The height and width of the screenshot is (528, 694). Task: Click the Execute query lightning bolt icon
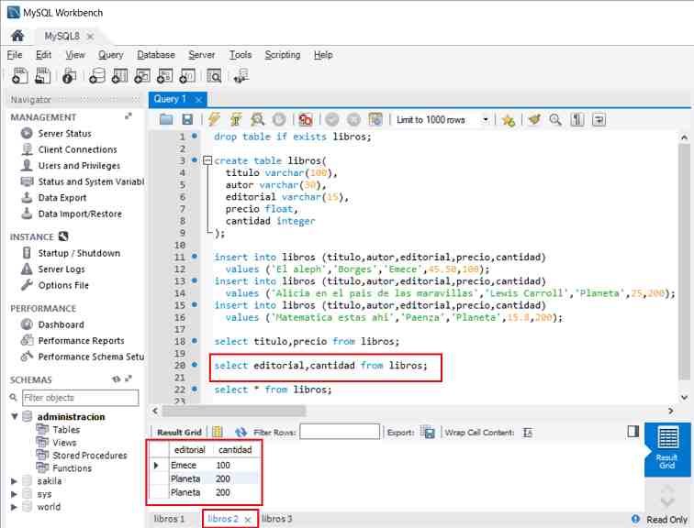click(x=214, y=120)
